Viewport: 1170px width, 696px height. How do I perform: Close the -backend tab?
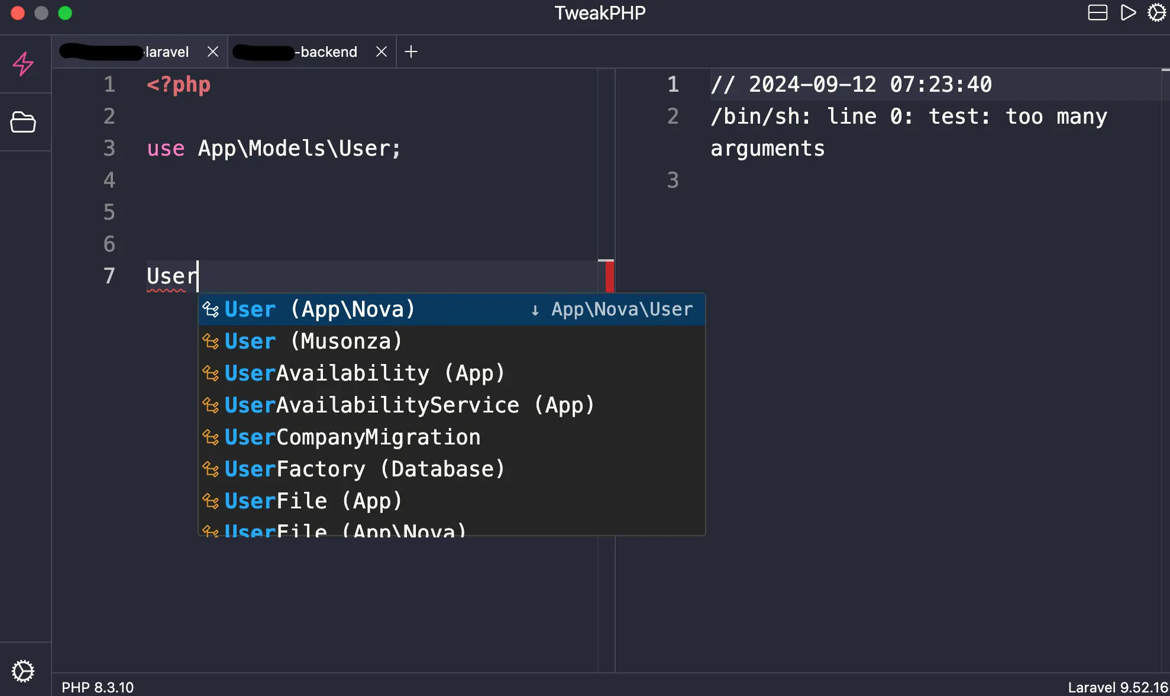pos(381,51)
